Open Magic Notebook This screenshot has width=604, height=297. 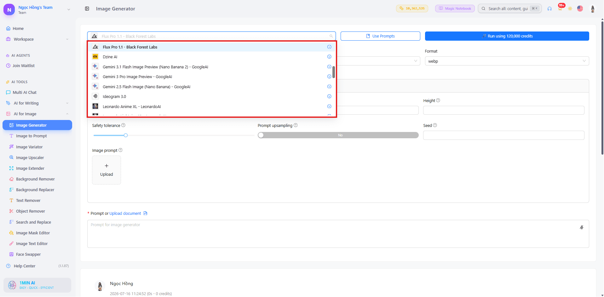tap(455, 9)
